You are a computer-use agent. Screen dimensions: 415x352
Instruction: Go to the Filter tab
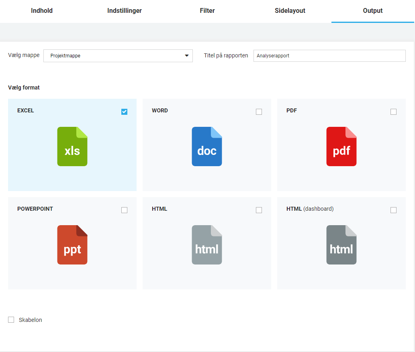[x=207, y=11]
